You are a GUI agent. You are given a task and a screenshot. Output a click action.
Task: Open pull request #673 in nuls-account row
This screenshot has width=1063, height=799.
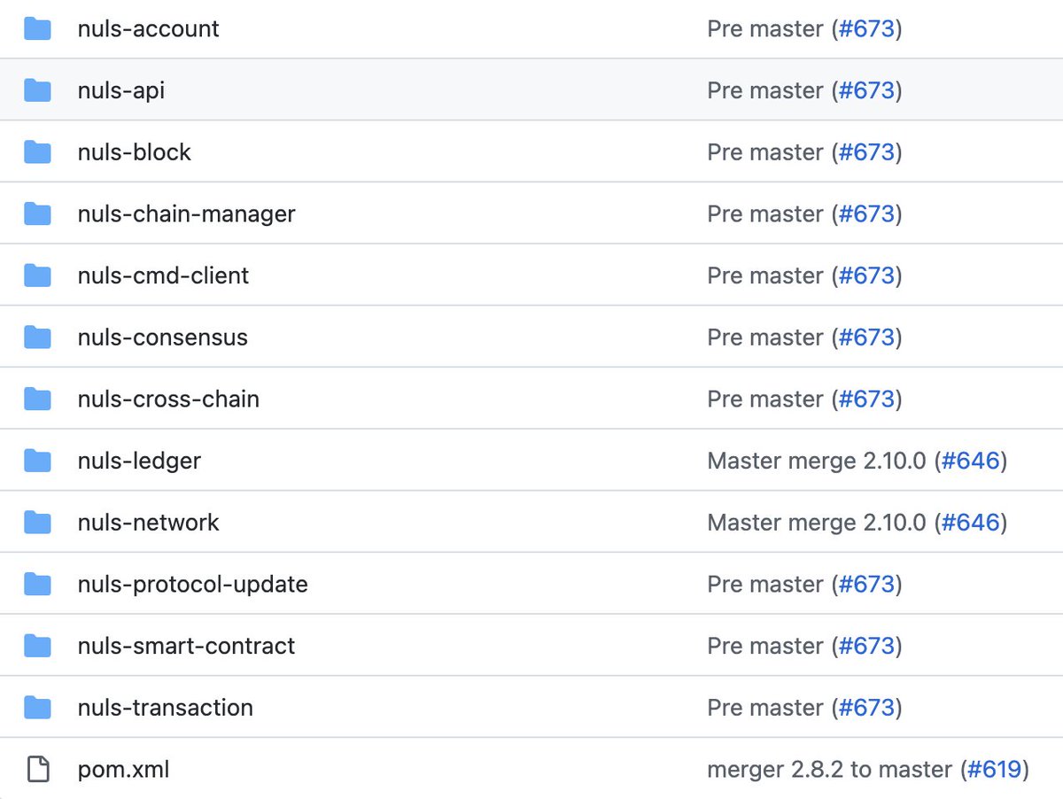[866, 28]
